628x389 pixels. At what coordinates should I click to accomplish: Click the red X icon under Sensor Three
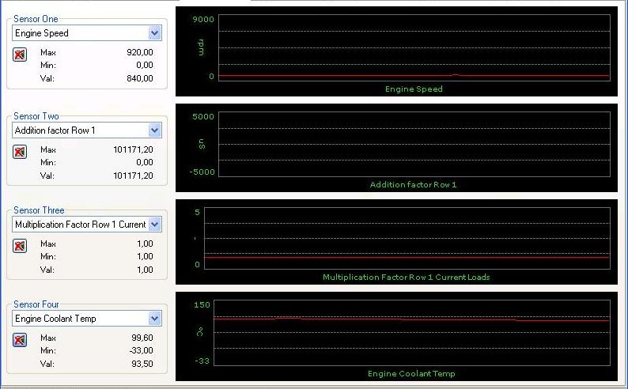[x=20, y=246]
